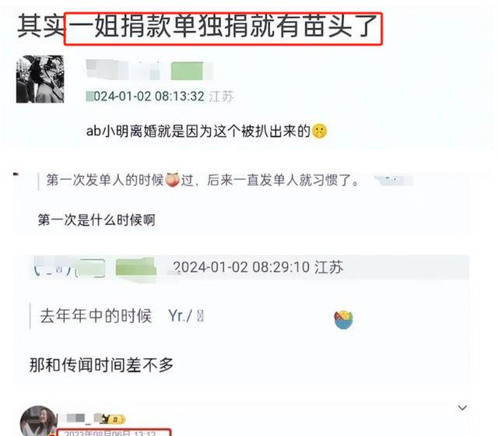The image size is (498, 436).
Task: Click the 江苏 location beside first timestamp
Action: (x=222, y=97)
